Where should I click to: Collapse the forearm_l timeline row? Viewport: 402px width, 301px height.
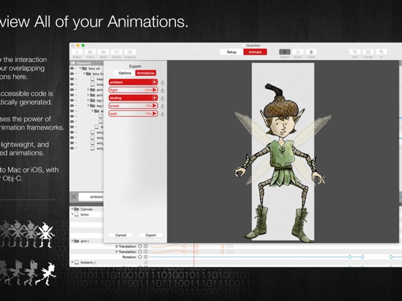coord(72,262)
